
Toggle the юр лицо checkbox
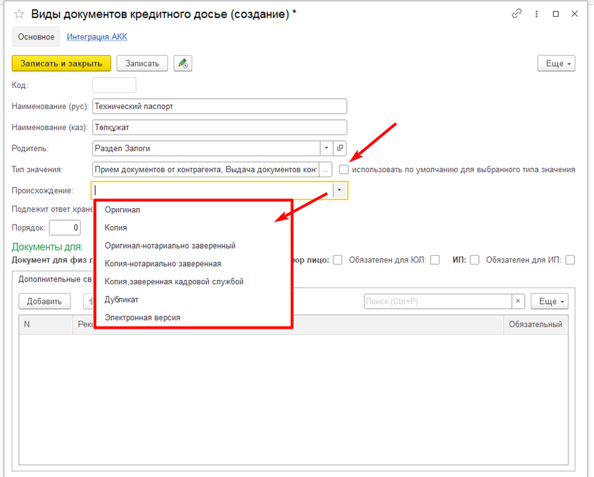pos(338,260)
